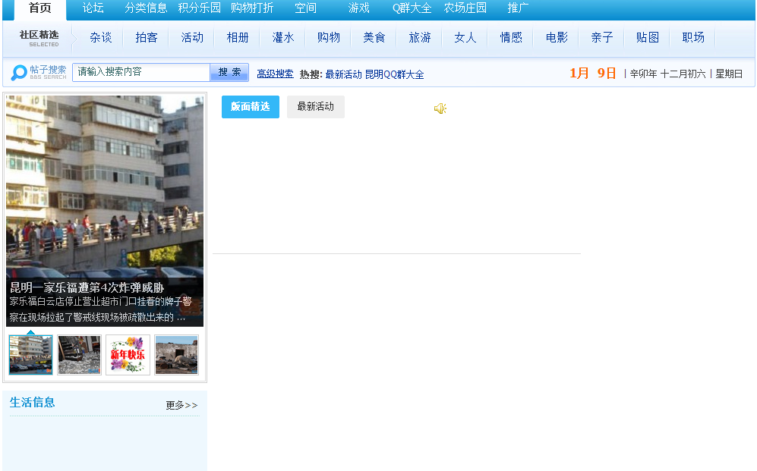Click hot search 昆明QQ群大全 link
Screen dimensions: 757x471
394,74
